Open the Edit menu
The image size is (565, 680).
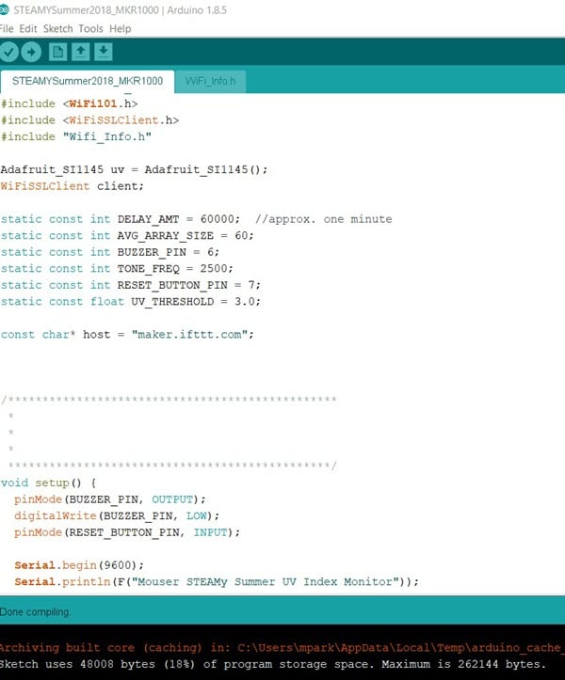[28, 28]
